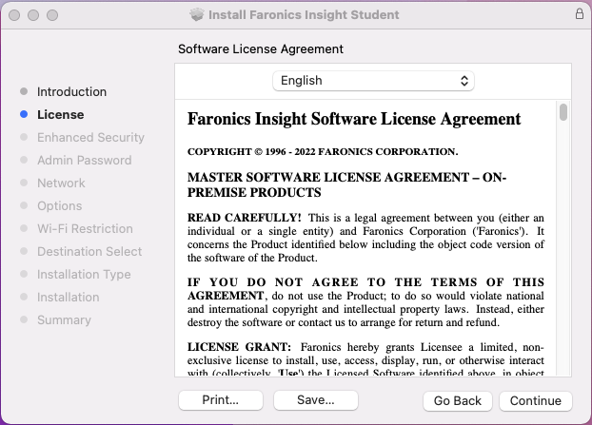592x425 pixels.
Task: Click the Enhanced Security step
Action: (90, 138)
